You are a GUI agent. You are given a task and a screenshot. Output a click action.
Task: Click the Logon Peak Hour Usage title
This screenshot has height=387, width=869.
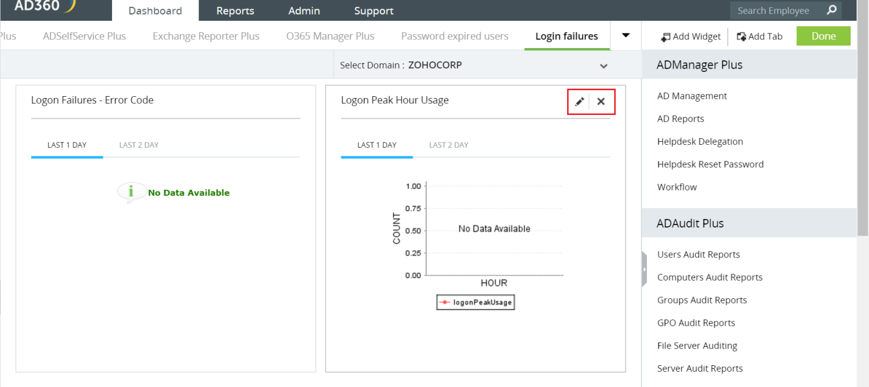click(394, 100)
